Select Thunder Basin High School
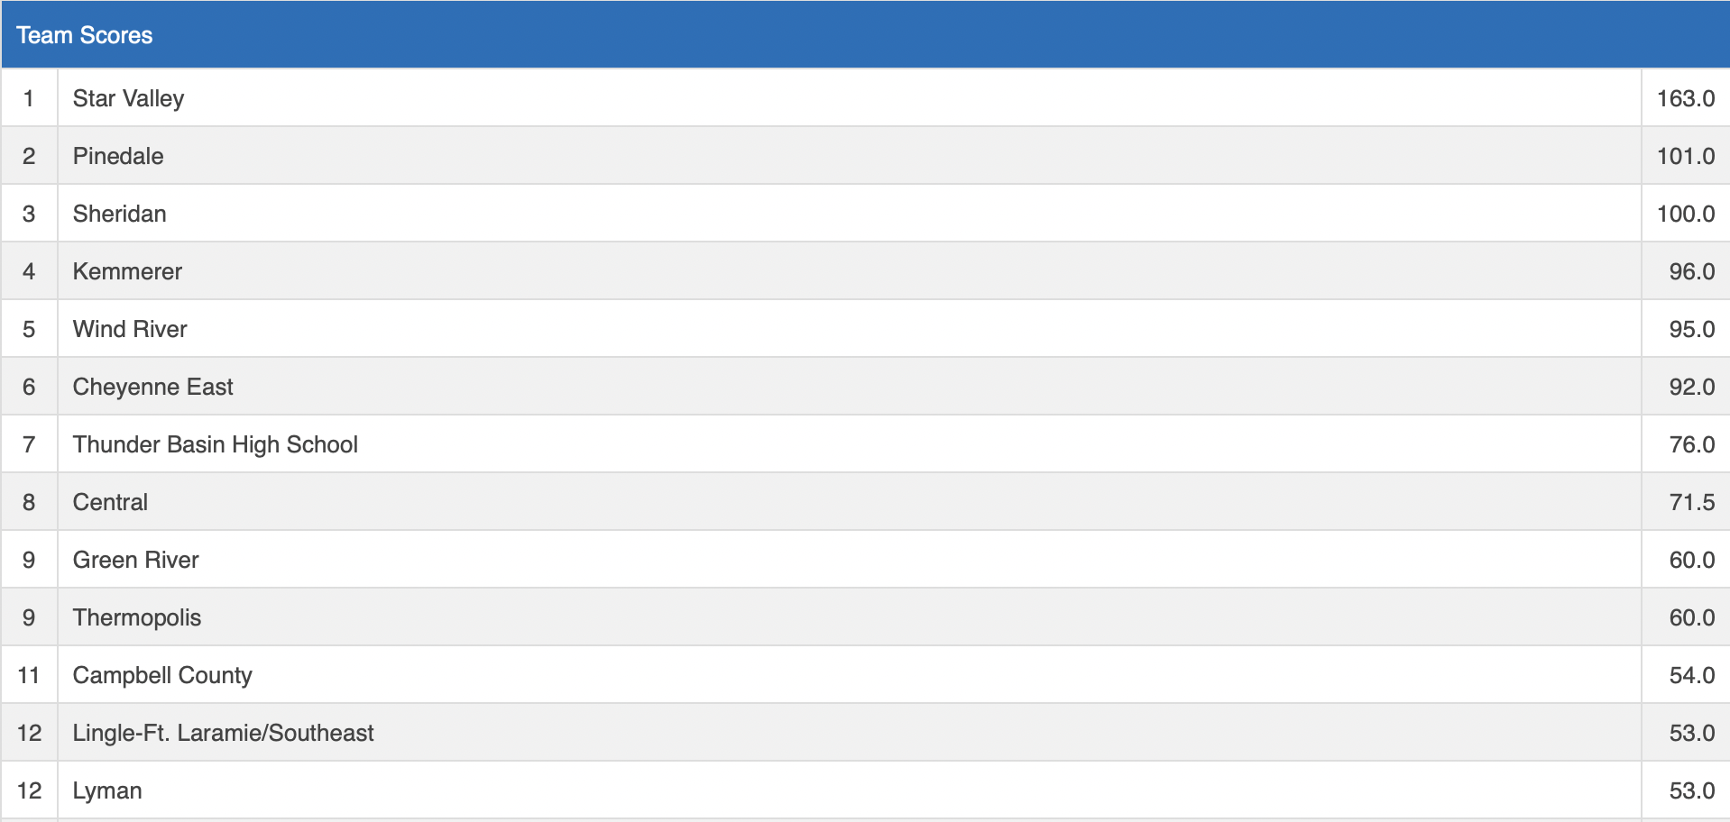Image resolution: width=1730 pixels, height=822 pixels. click(x=215, y=444)
